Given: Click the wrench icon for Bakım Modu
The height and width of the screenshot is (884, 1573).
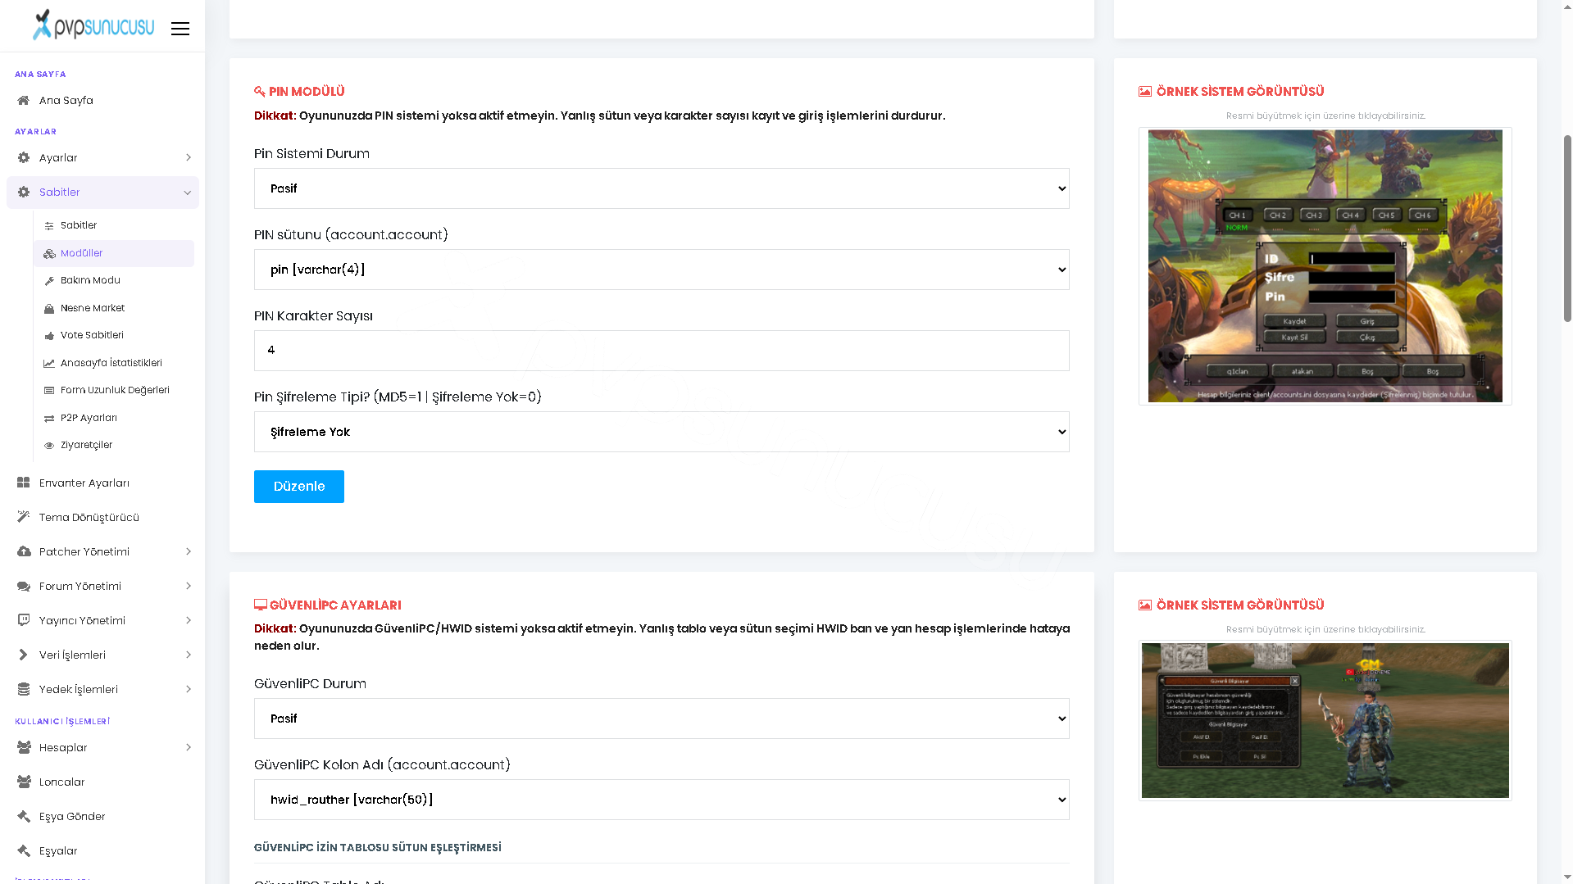Looking at the screenshot, I should (x=49, y=281).
